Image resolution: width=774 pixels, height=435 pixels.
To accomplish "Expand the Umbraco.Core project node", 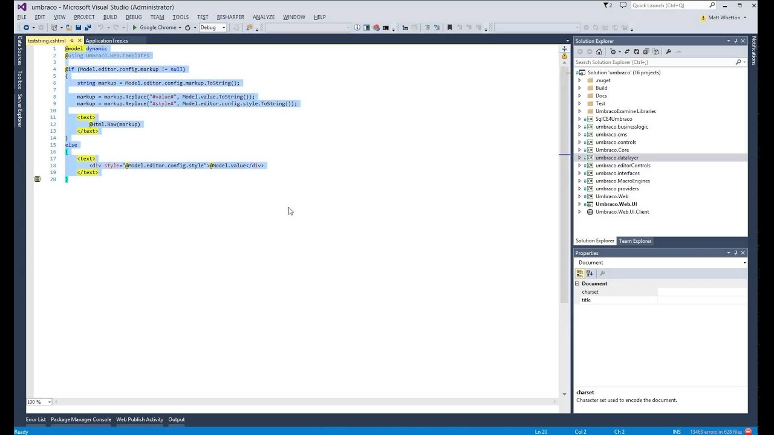I will point(579,150).
